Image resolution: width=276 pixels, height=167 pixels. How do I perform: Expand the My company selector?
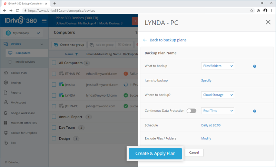click(23, 33)
